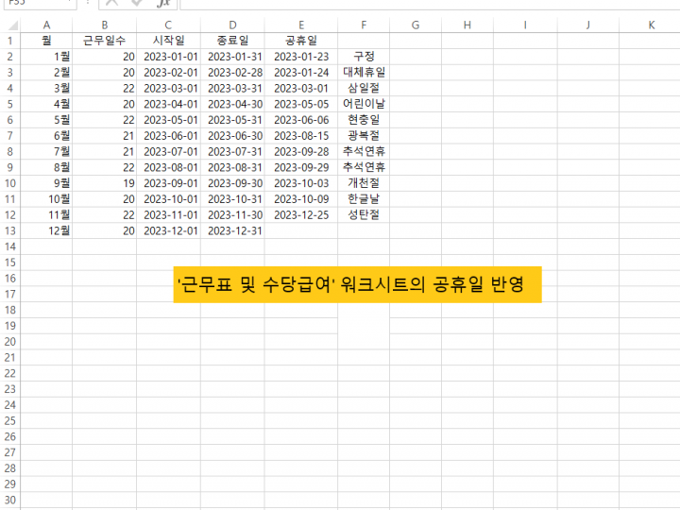The width and height of the screenshot is (680, 510).
Task: Select the '2023-12-31' end date cell
Action: (232, 230)
